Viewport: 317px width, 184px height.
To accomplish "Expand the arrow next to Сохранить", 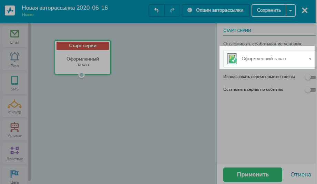I will pyautogui.click(x=290, y=11).
